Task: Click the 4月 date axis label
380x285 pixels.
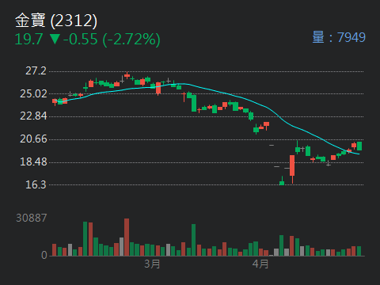Action: click(x=260, y=264)
